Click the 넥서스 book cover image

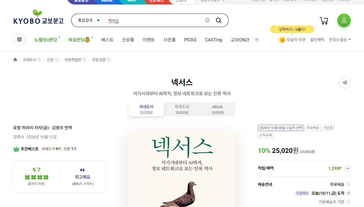[182, 169]
